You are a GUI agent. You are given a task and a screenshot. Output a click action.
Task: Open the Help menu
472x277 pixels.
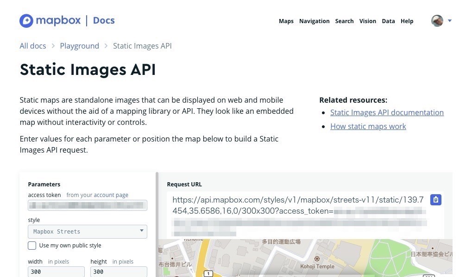pyautogui.click(x=407, y=21)
